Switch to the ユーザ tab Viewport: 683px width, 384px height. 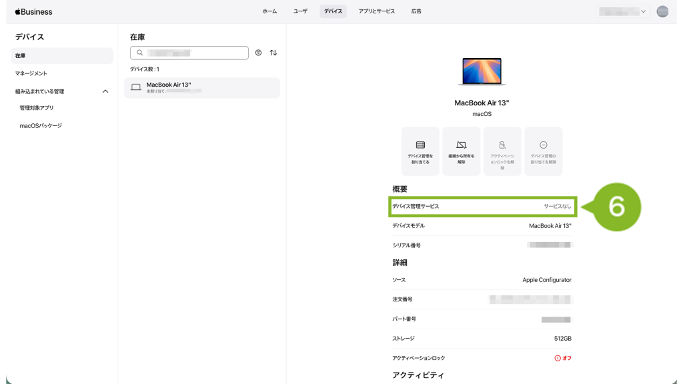pos(300,11)
